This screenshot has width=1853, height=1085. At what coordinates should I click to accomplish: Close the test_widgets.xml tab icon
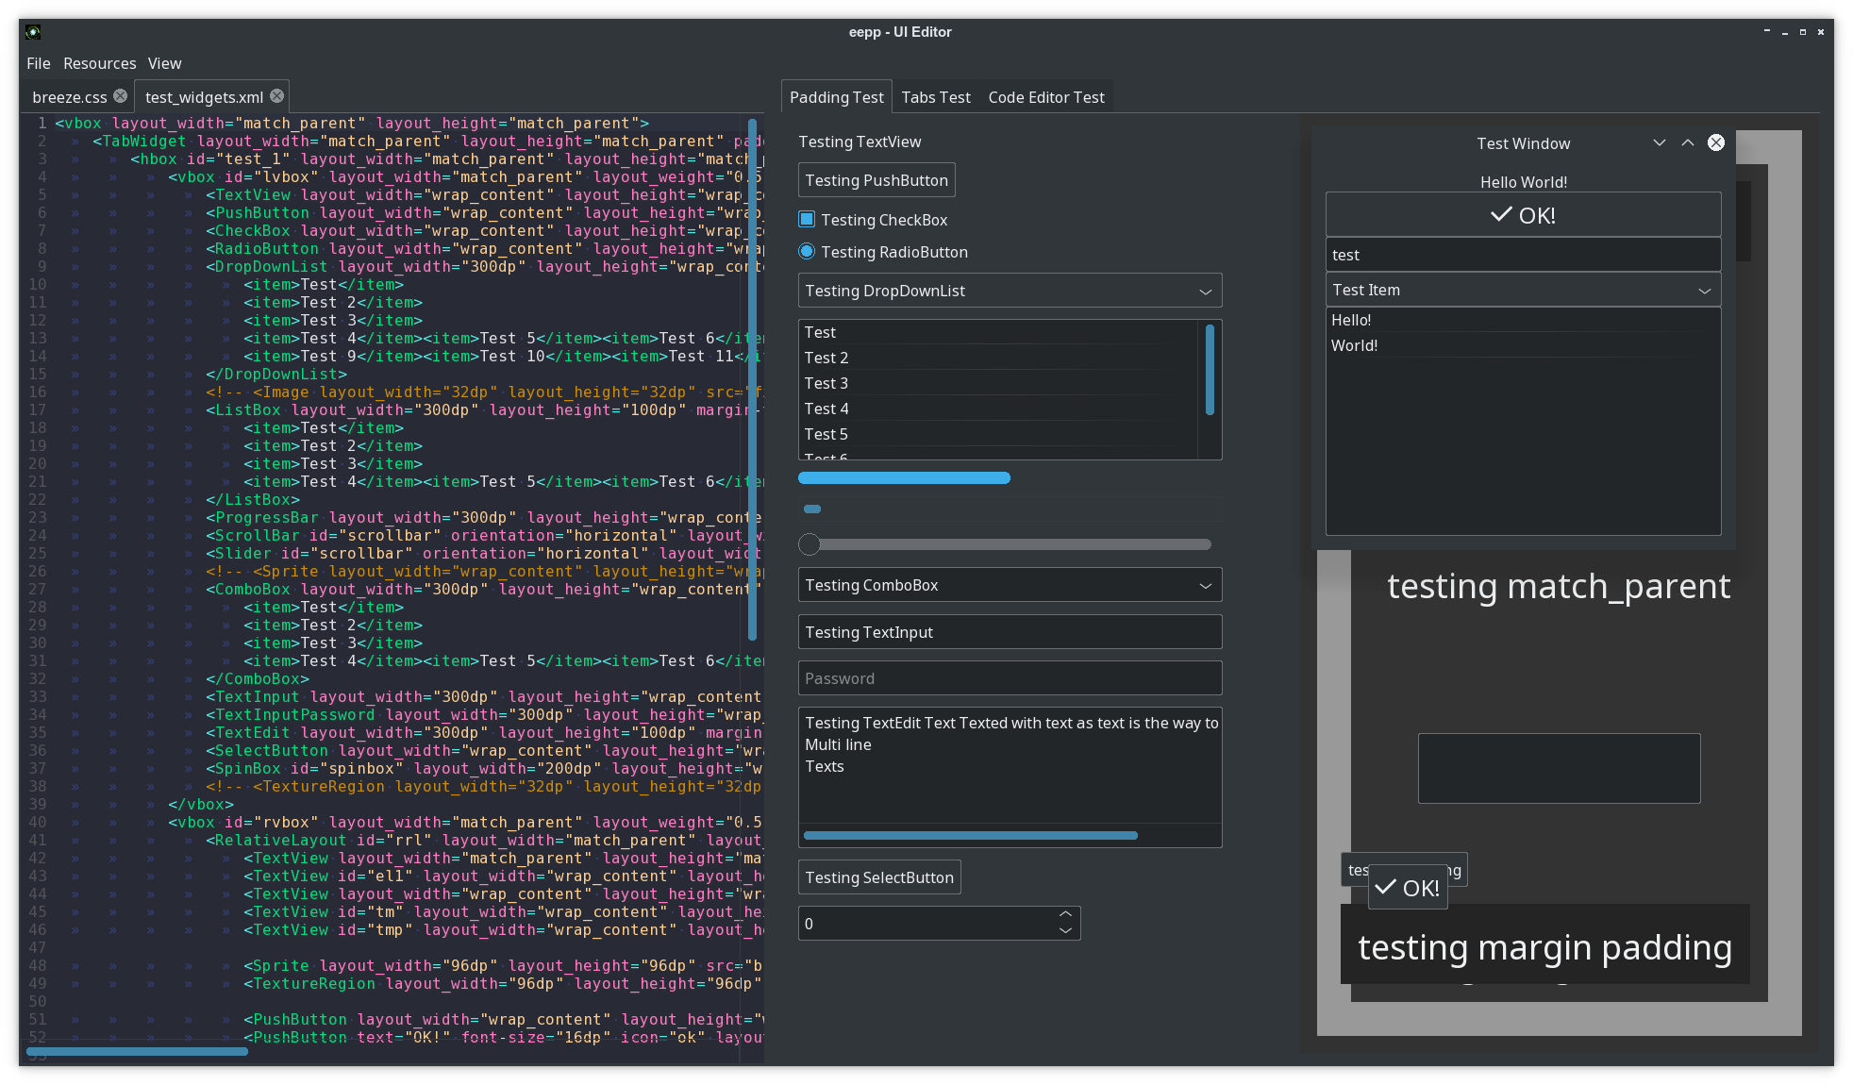(276, 96)
